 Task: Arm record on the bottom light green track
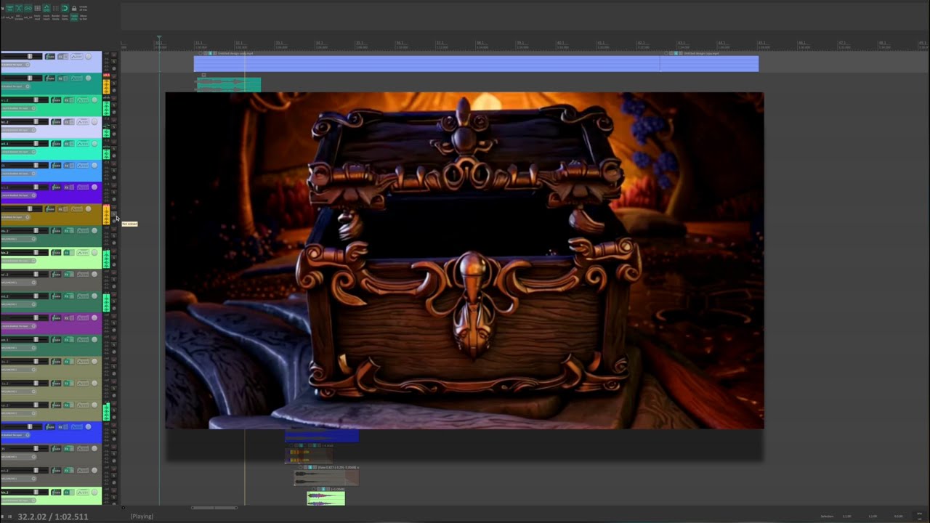click(x=94, y=492)
